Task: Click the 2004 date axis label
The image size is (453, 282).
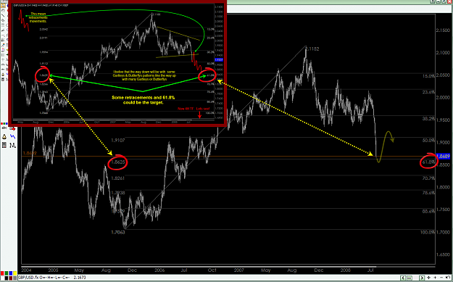Action: pyautogui.click(x=27, y=270)
